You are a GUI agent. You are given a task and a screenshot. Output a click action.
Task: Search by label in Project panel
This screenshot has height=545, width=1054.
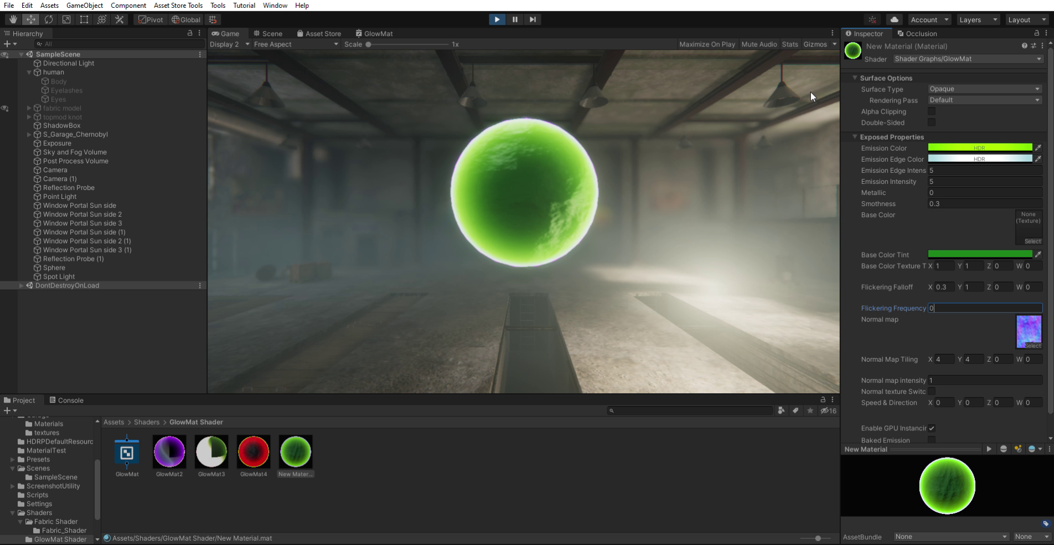(x=795, y=410)
